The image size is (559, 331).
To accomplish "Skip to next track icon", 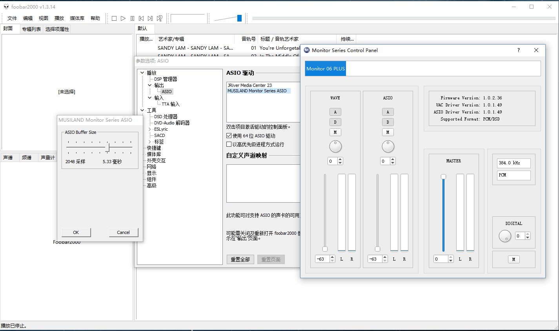I will 150,18.
